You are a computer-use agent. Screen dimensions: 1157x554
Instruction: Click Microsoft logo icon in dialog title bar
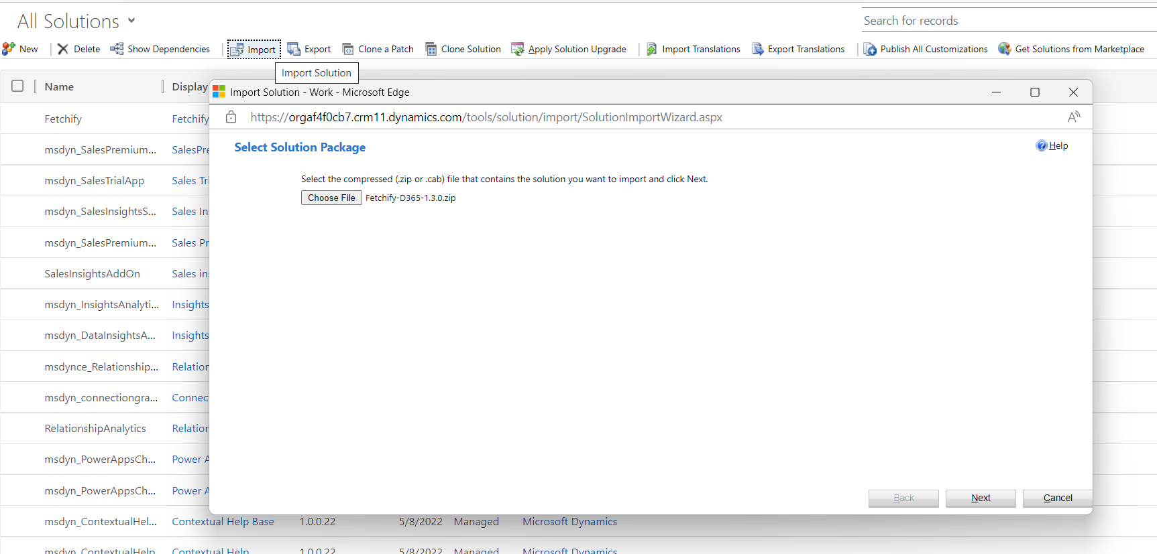[x=219, y=92]
